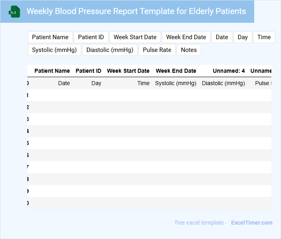This screenshot has width=281, height=239.
Task: Click the Systolic (mmHg) table cell
Action: click(175, 83)
